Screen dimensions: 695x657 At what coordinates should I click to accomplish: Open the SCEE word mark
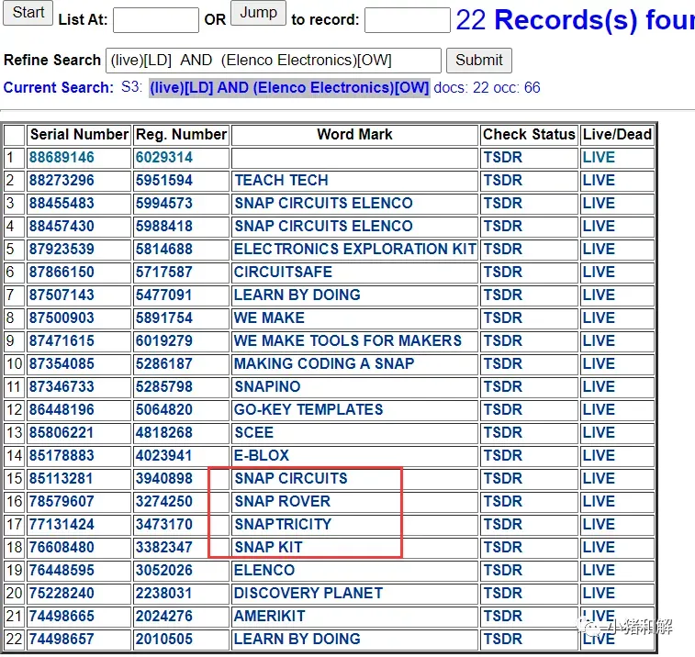[x=254, y=433]
